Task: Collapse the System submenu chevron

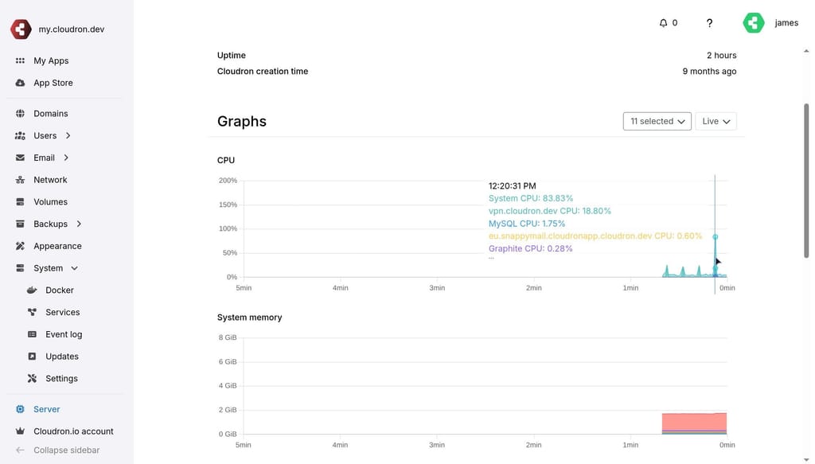Action: tap(74, 268)
